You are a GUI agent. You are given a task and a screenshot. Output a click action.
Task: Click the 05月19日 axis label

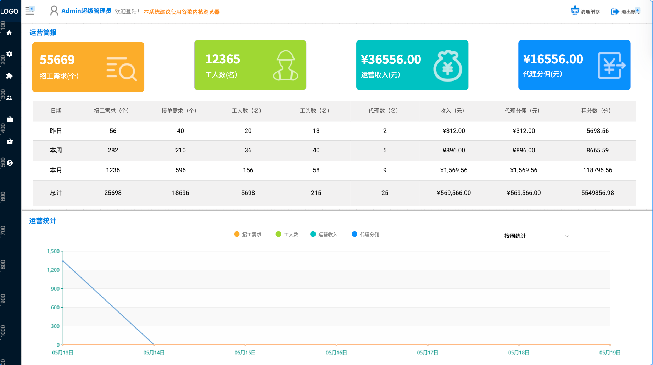tap(610, 353)
